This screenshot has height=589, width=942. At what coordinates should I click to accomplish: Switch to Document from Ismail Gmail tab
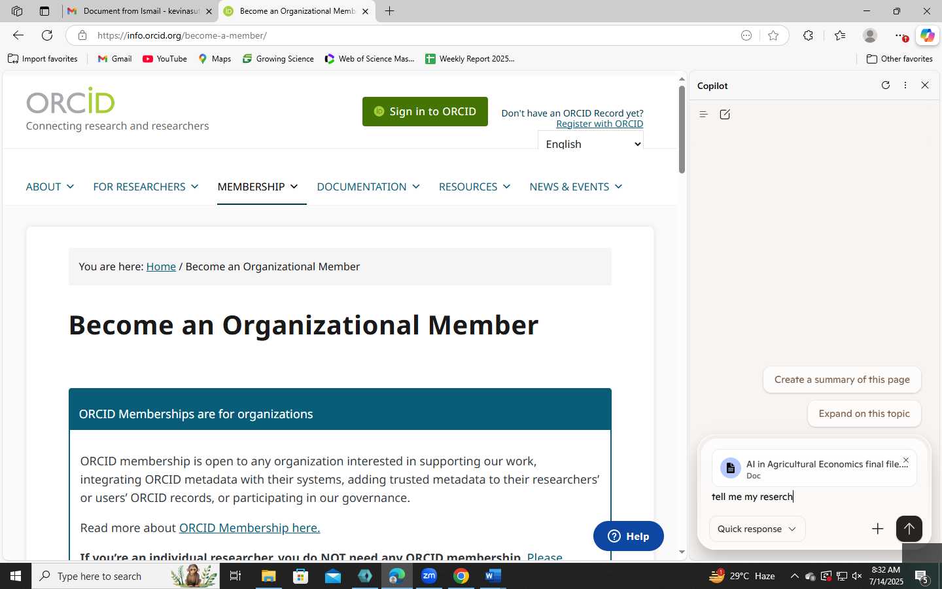[141, 11]
